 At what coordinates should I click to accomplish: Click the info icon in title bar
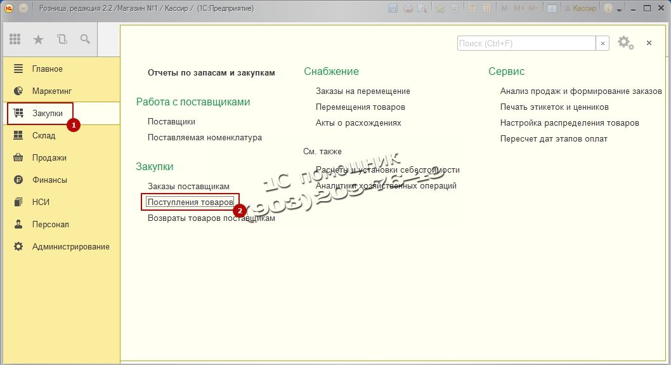coord(608,9)
